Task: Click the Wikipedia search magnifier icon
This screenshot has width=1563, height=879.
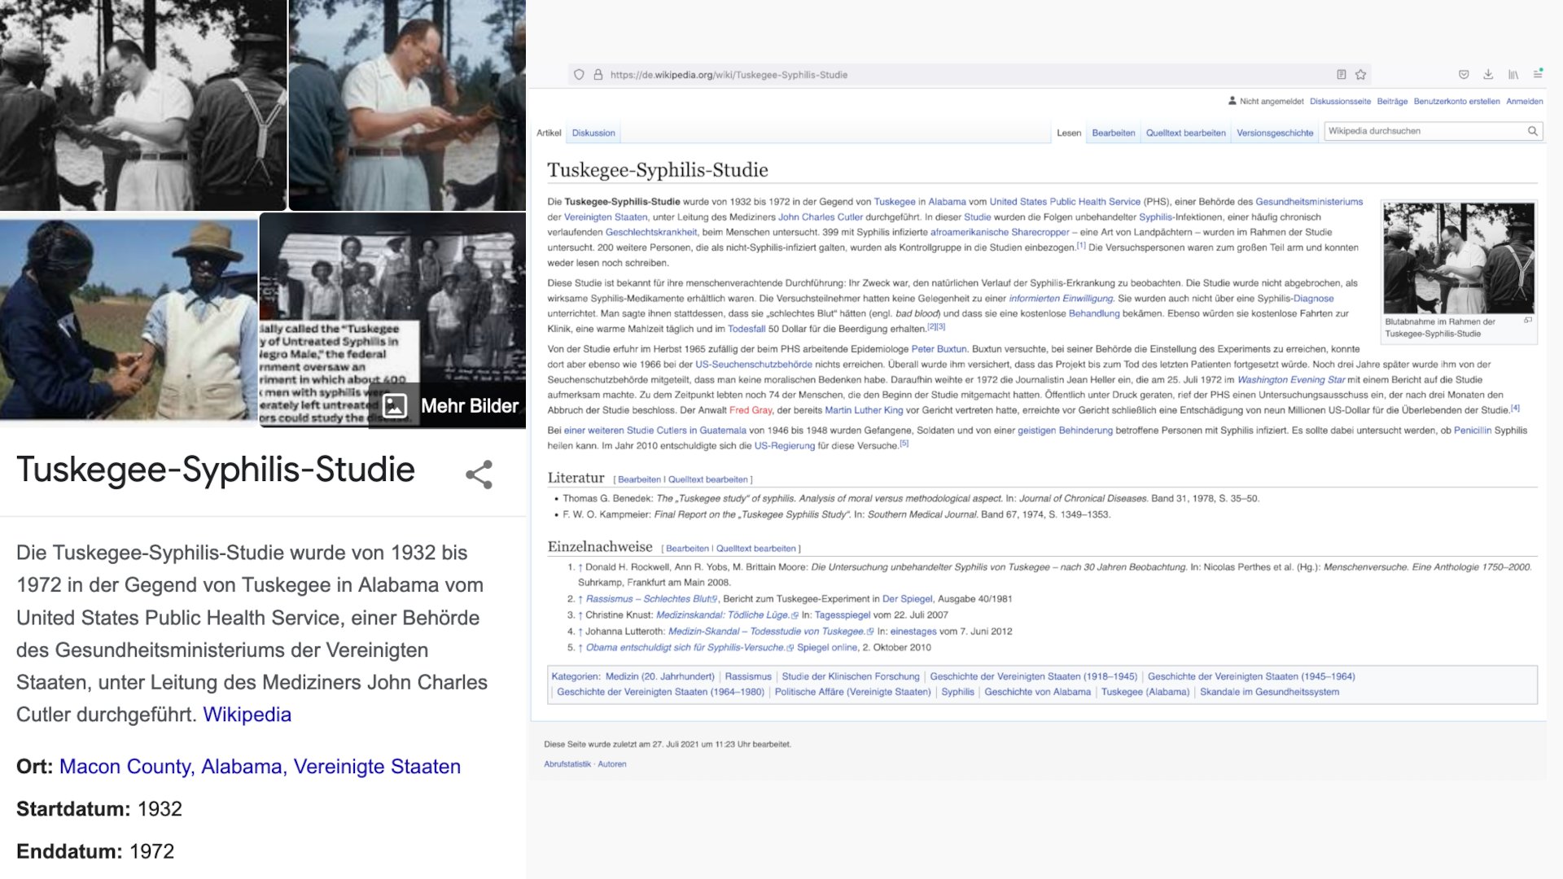Action: 1532,131
